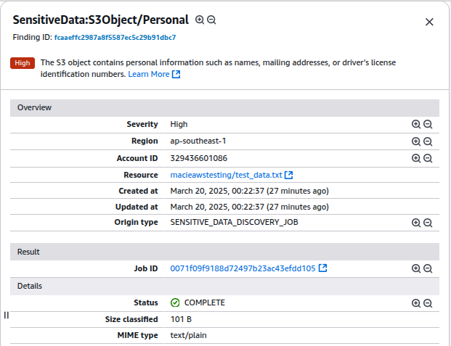This screenshot has width=451, height=346.
Task: Include filter for Job ID row
Action: tap(416, 268)
